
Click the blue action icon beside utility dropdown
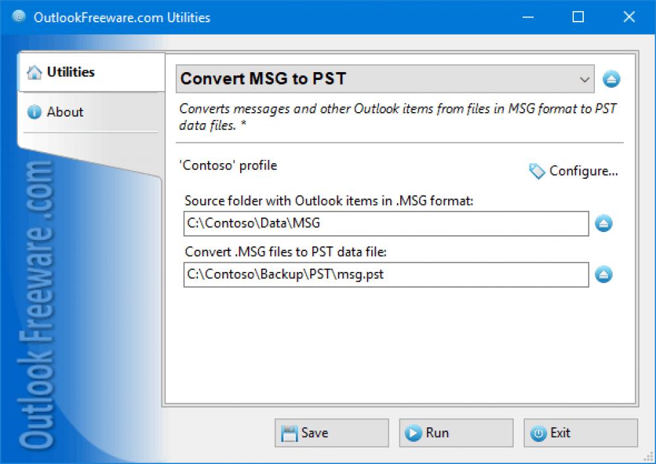coord(611,79)
